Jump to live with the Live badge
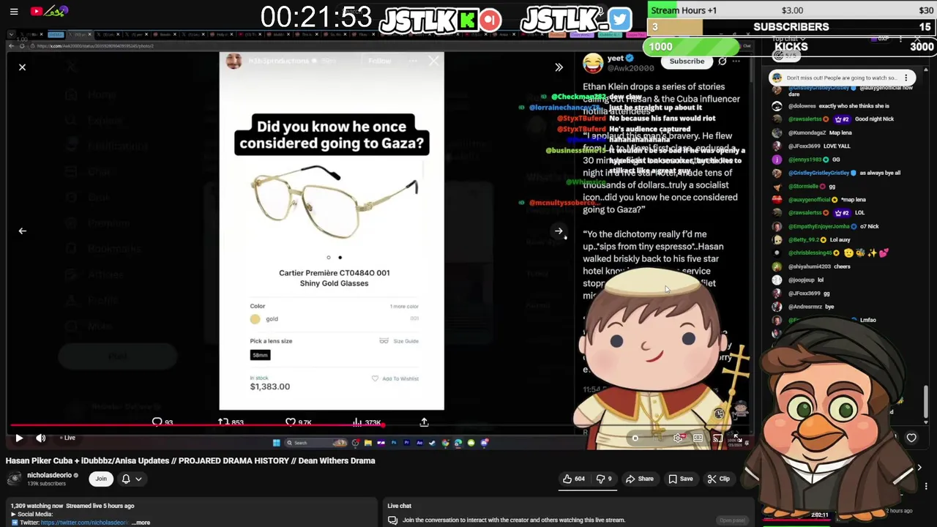937x527 pixels. pyautogui.click(x=67, y=438)
